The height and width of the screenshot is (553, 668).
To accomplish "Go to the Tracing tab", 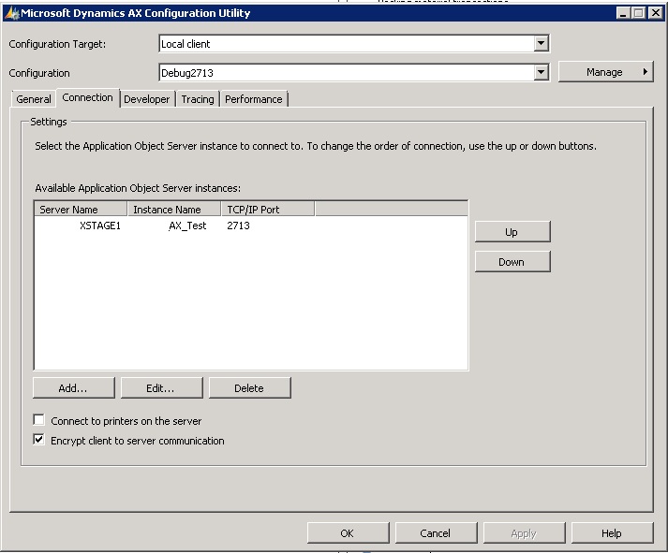I will (x=198, y=99).
